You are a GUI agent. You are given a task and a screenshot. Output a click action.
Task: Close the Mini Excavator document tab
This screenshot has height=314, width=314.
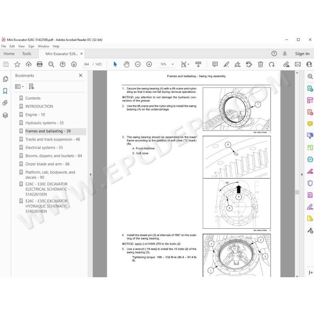[x=82, y=54]
